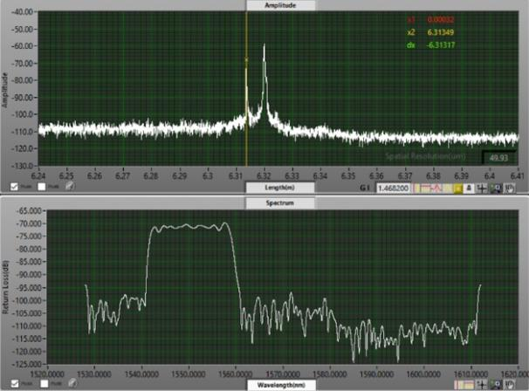
Task: Click the group index field showing 1.468200
Action: click(396, 187)
